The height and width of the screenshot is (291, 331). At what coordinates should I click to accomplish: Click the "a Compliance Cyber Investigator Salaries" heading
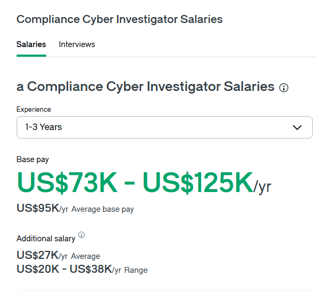pos(145,87)
